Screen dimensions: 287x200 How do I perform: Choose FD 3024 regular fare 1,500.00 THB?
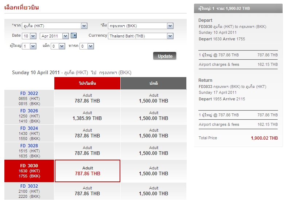[x=154, y=133]
